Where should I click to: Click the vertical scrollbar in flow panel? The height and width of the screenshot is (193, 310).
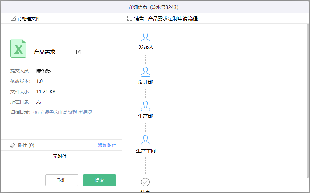308,99
